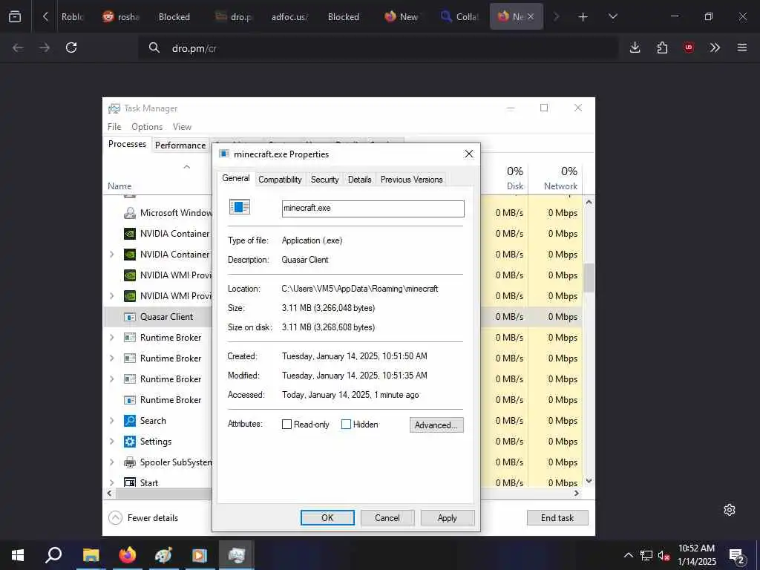The width and height of the screenshot is (760, 570).
Task: Open the notification center icon
Action: [737, 556]
